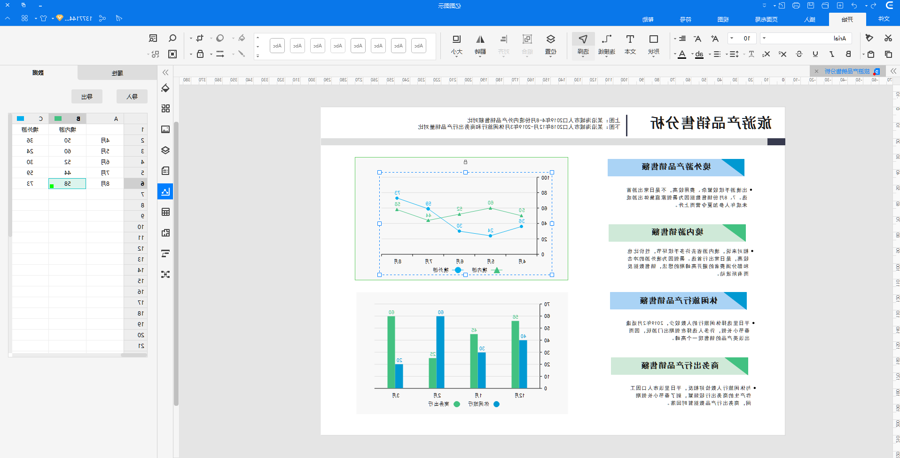
Task: Switch to the Properties (属性) panel tab
Action: 117,73
